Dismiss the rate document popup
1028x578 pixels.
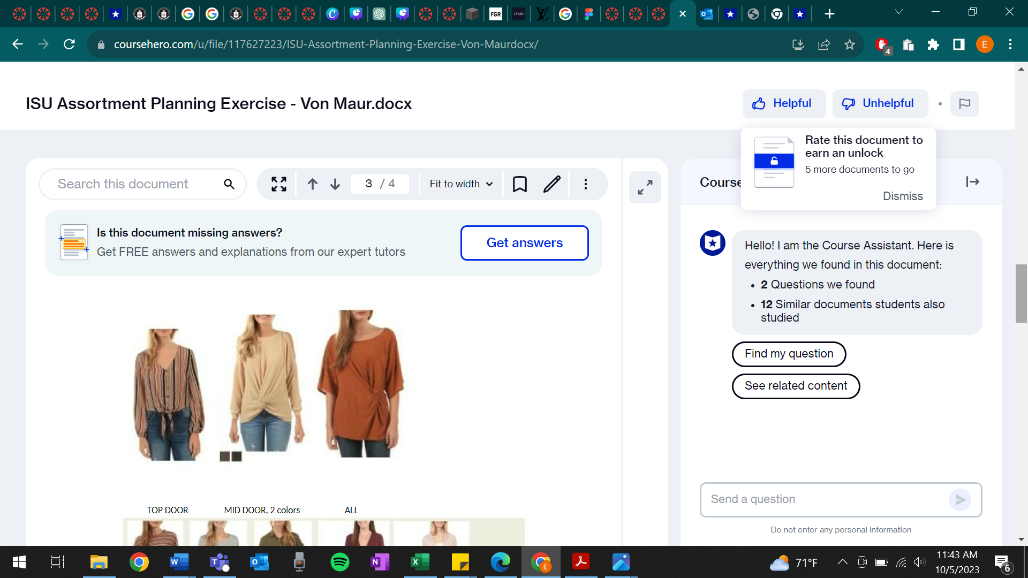click(x=903, y=196)
